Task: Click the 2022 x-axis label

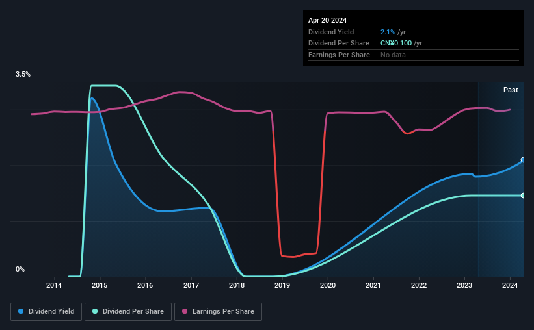Action: click(x=419, y=285)
